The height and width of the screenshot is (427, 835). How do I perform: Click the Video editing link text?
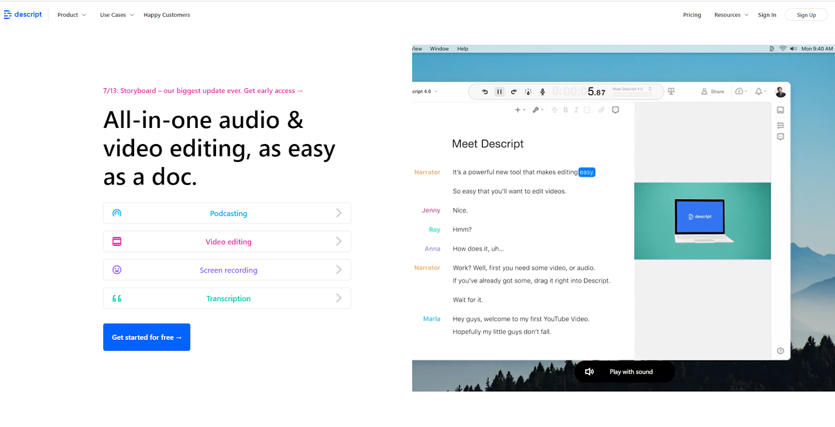[229, 242]
